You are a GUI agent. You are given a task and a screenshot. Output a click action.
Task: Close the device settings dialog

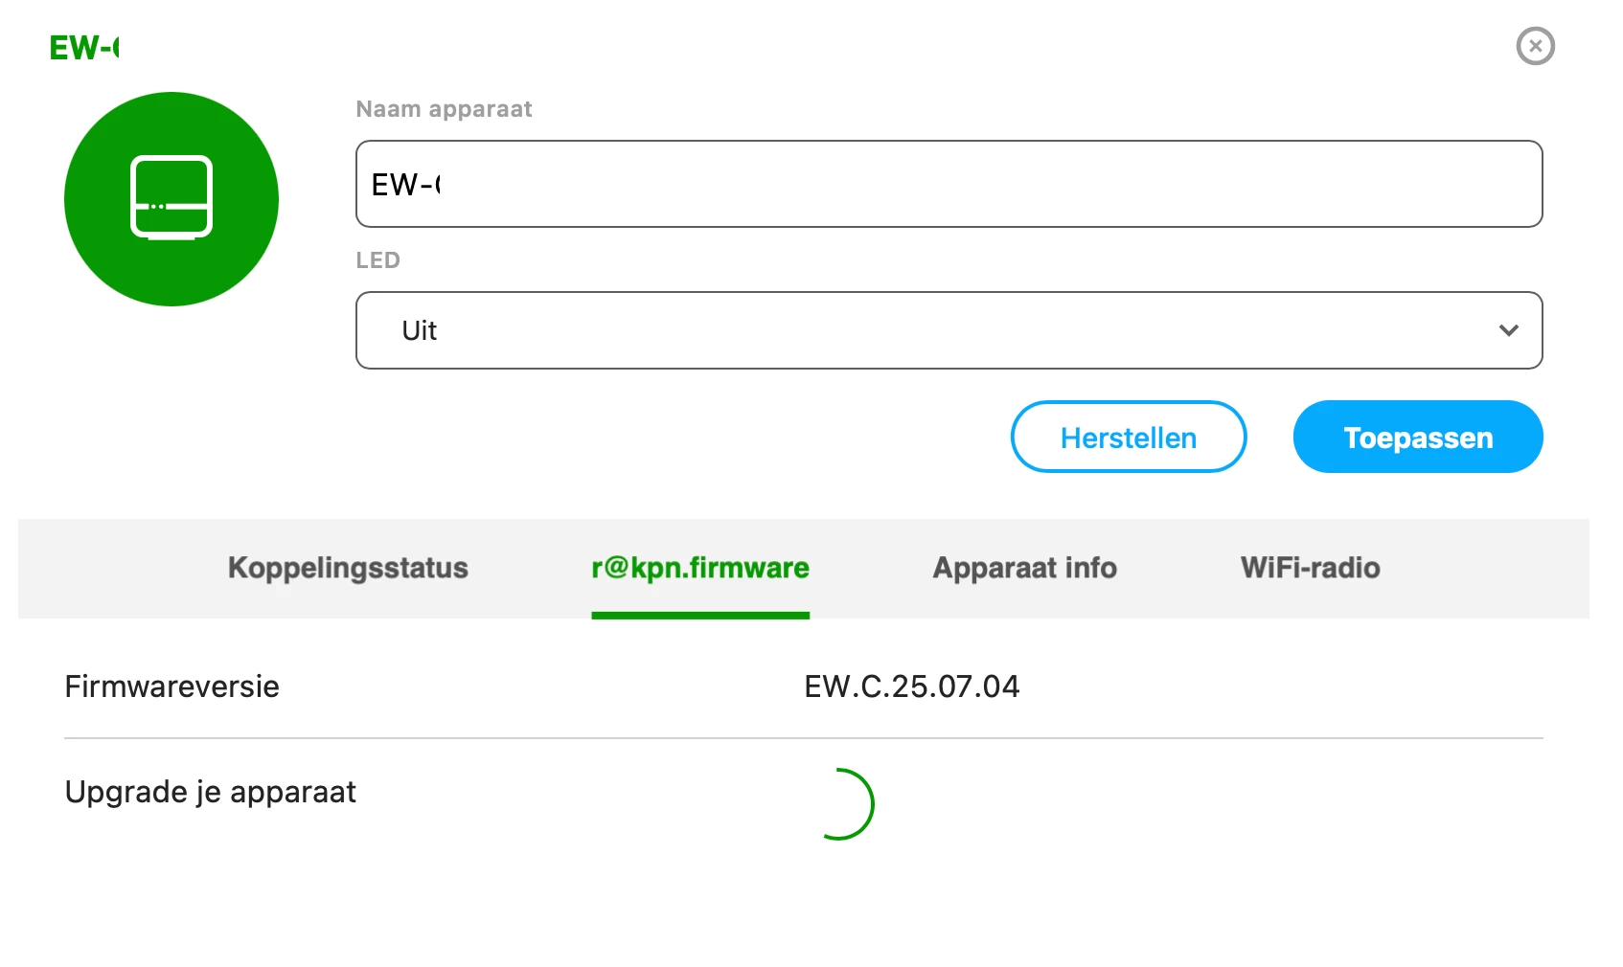tap(1535, 46)
